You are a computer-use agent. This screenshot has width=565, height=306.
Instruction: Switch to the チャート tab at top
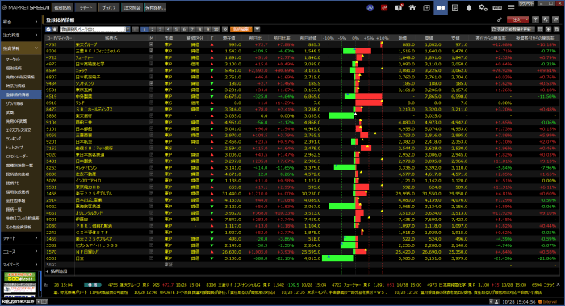point(86,7)
